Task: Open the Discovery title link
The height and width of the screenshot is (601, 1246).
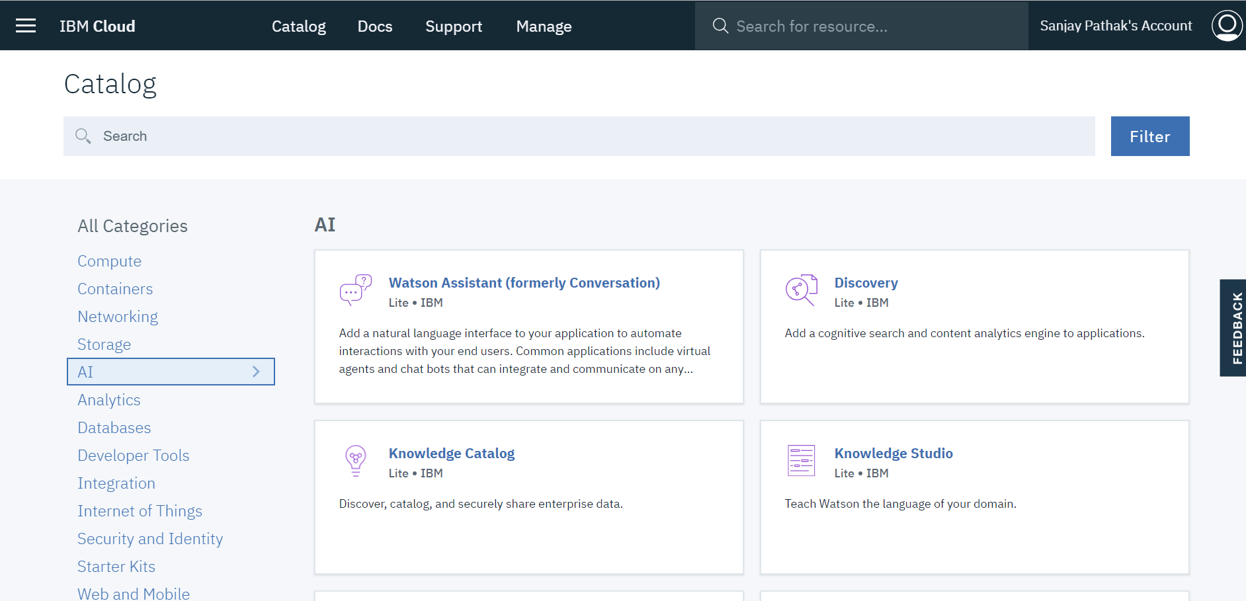Action: pos(866,283)
